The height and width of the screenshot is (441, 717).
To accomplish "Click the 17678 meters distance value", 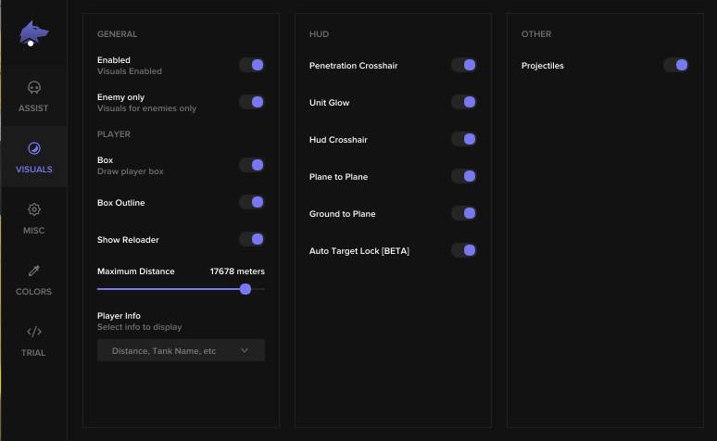I will pyautogui.click(x=237, y=271).
